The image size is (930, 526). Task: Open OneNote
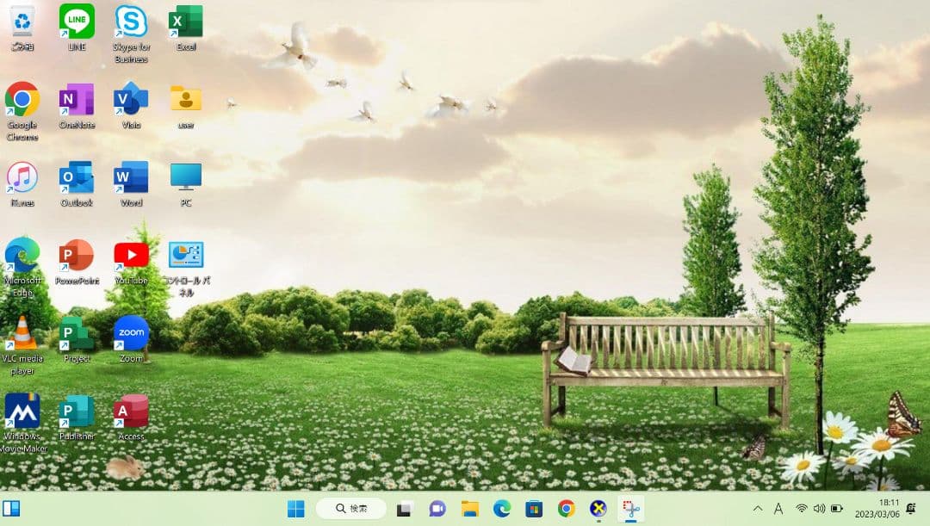[x=76, y=97]
